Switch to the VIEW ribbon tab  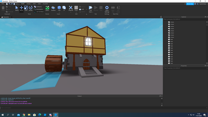point(39,4)
